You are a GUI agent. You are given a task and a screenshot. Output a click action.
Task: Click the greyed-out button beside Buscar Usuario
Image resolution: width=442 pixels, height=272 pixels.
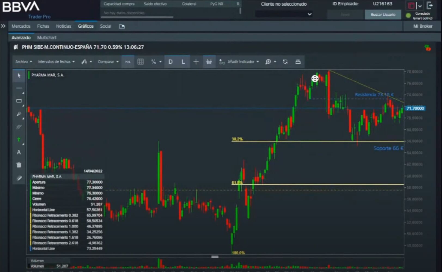(x=345, y=15)
